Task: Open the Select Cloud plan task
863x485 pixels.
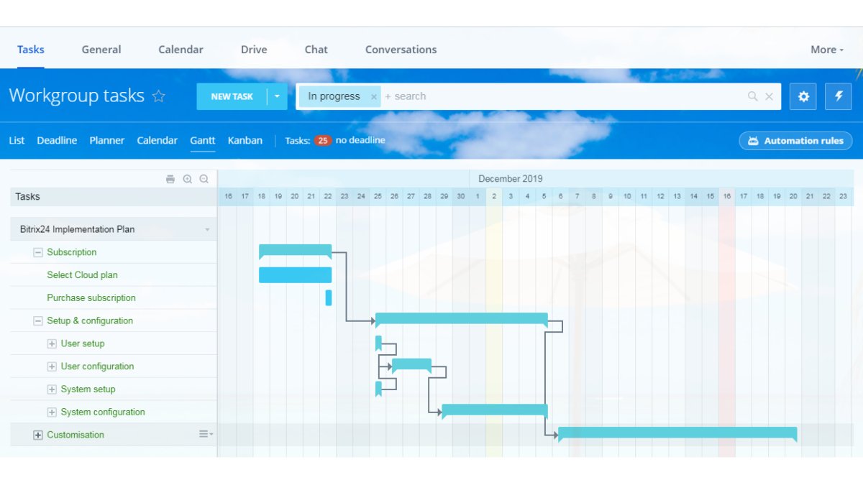Action: pyautogui.click(x=82, y=275)
